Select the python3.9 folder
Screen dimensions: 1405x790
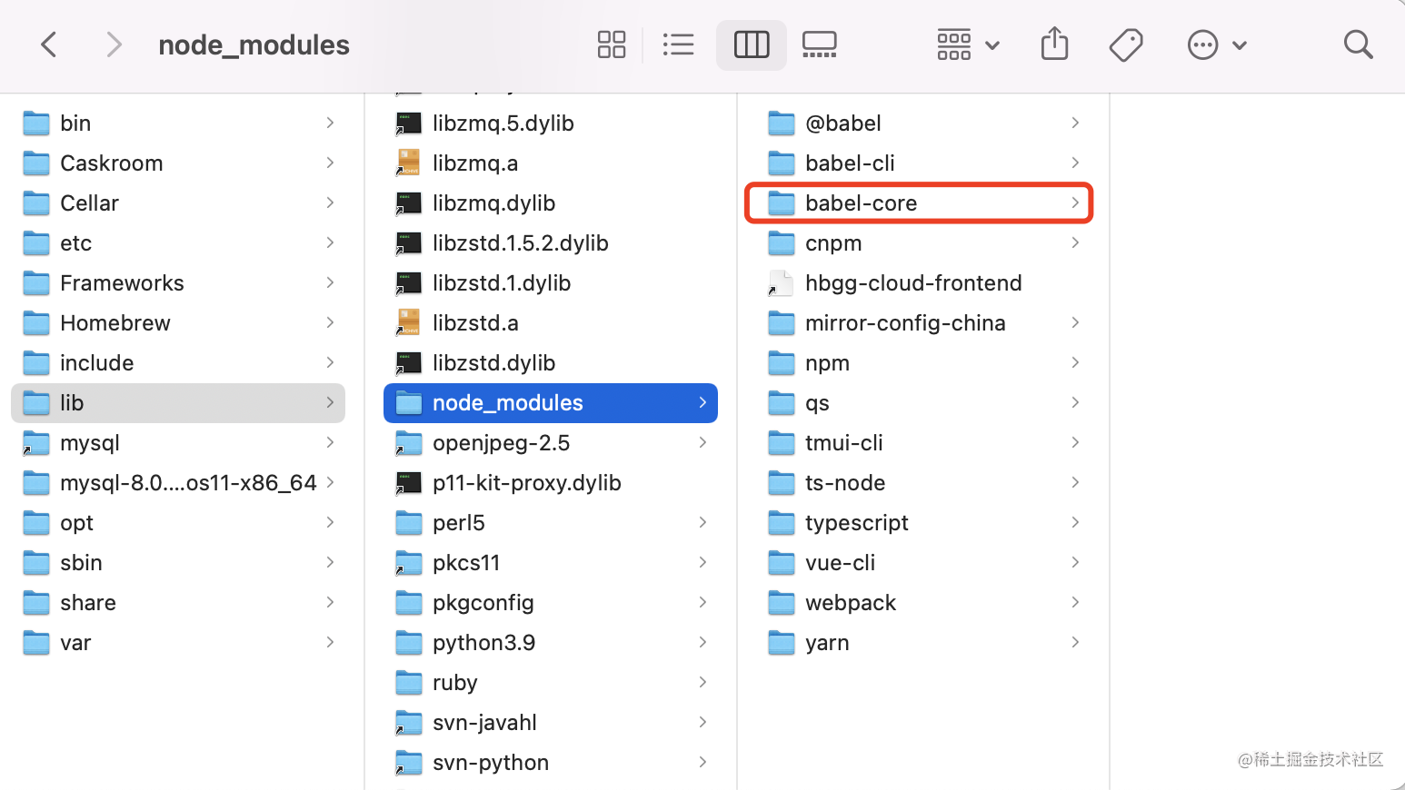tap(551, 642)
